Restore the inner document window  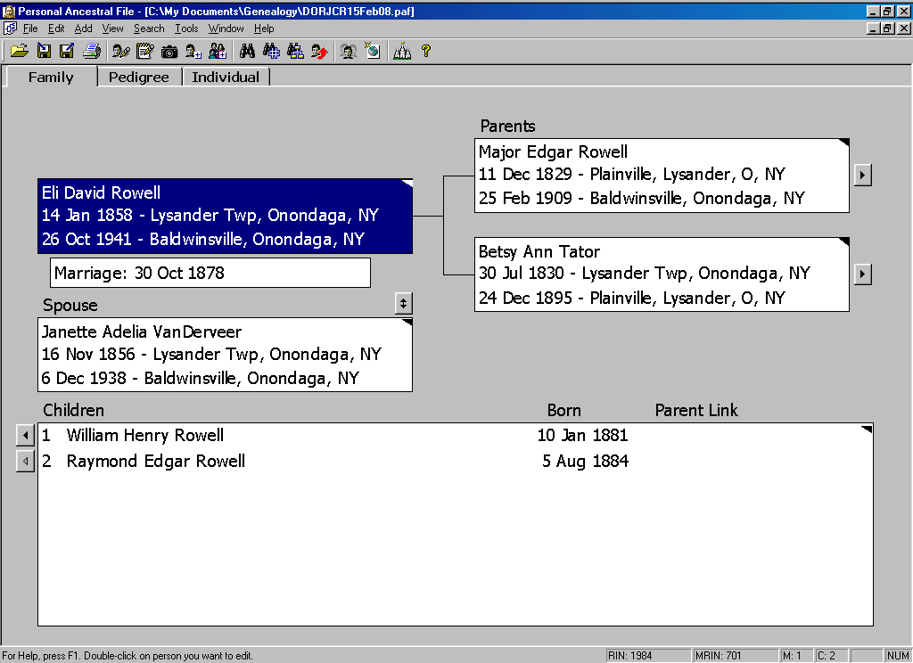(x=887, y=28)
